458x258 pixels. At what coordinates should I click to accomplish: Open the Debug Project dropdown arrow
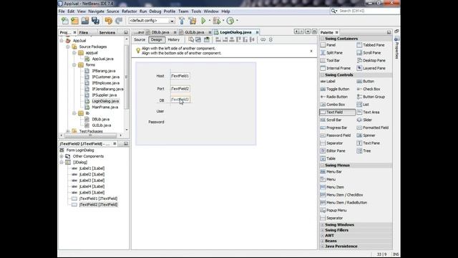coord(223,21)
